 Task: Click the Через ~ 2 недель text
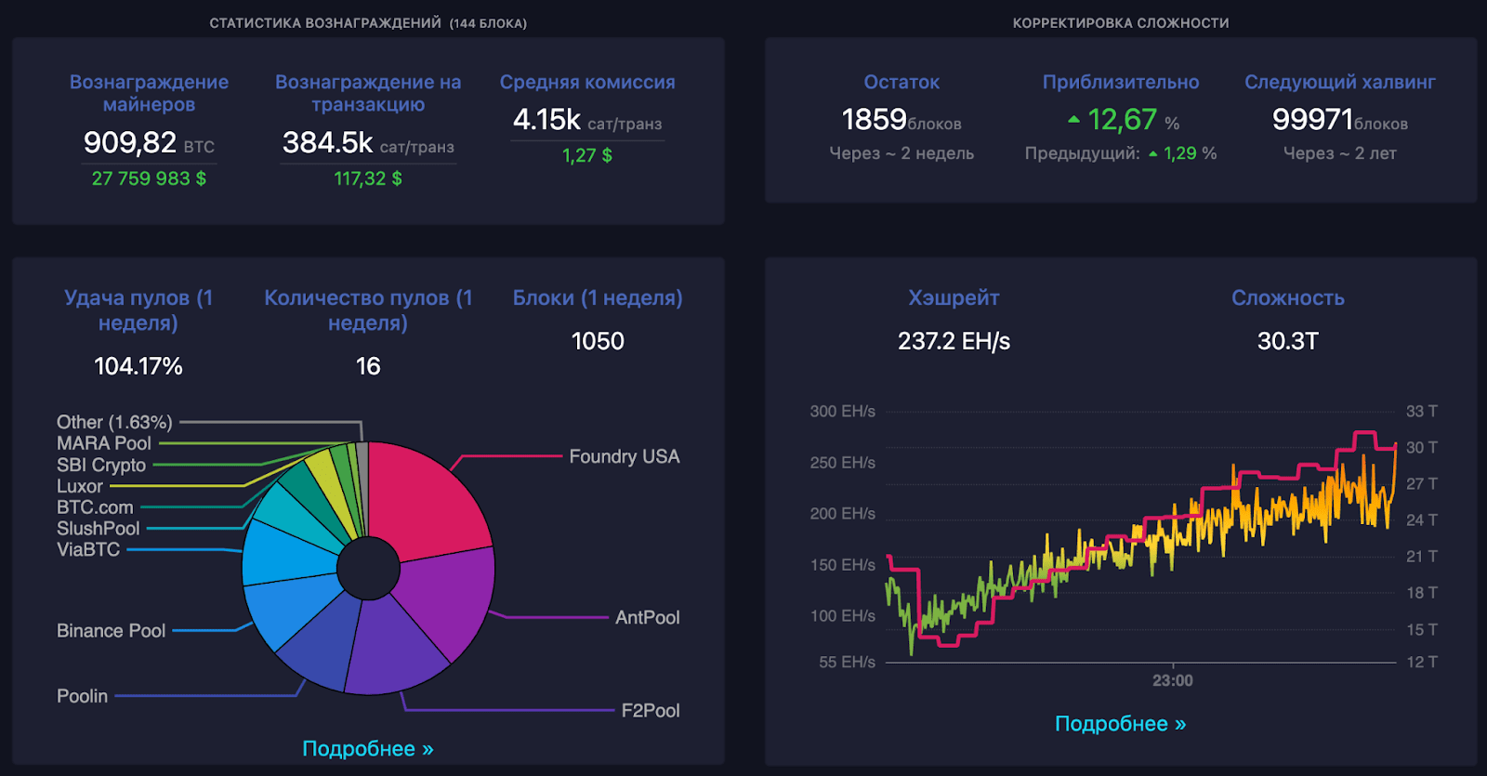point(901,153)
